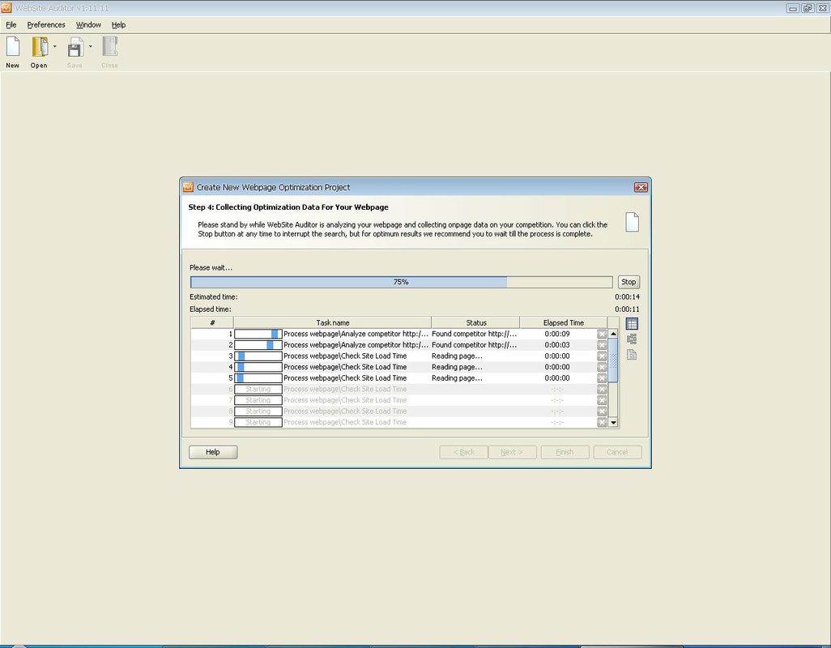Close the Create New Webpage Optimization dialog
831x648 pixels.
pyautogui.click(x=641, y=188)
